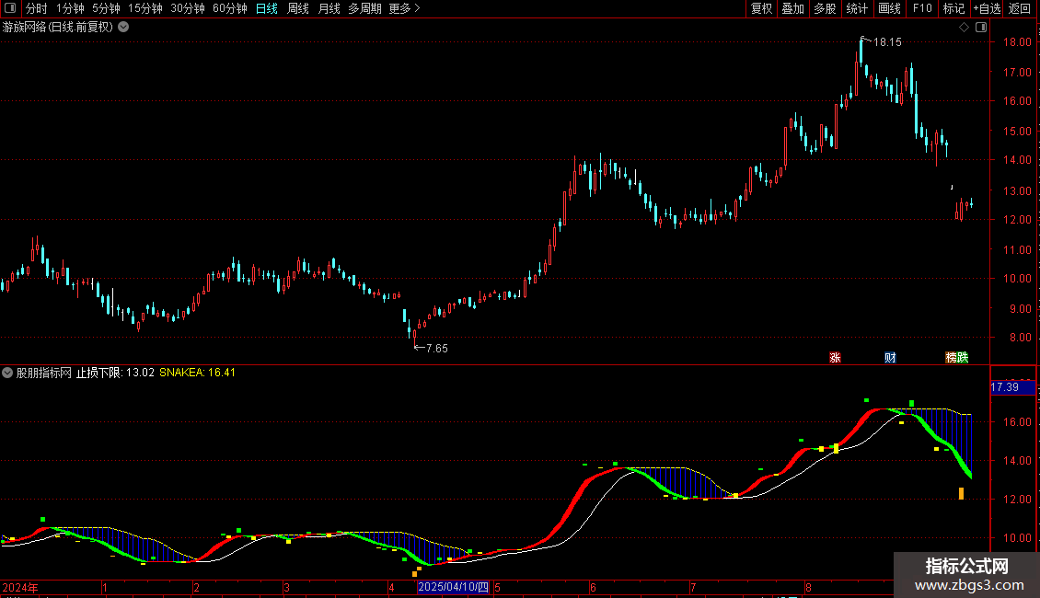Click the 复权 button
The width and height of the screenshot is (1040, 598).
pyautogui.click(x=761, y=8)
